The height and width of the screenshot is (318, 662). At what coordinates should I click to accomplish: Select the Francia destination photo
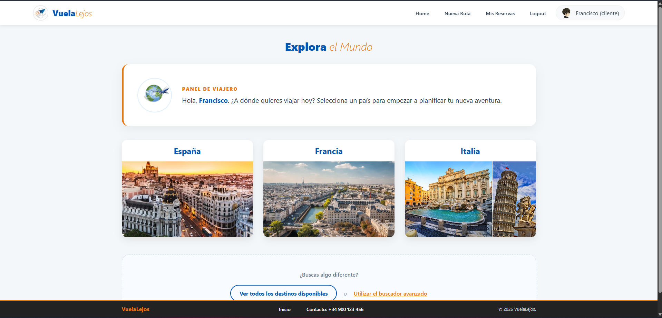[x=329, y=199]
